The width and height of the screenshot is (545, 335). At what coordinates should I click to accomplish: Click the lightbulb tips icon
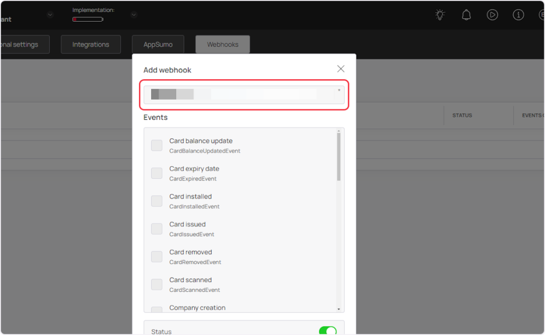(440, 15)
